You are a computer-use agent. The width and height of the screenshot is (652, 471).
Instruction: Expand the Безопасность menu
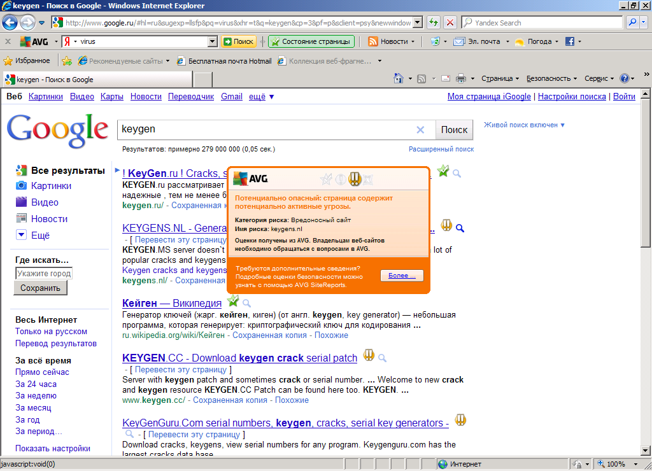point(552,78)
